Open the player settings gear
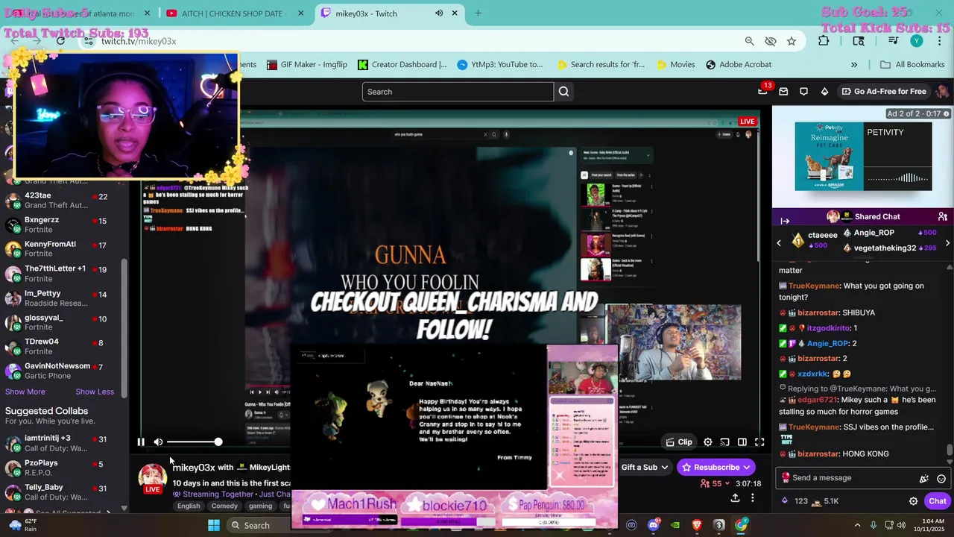954x537 pixels. tap(708, 442)
